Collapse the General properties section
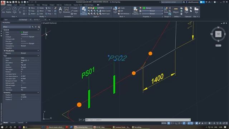This screenshot has width=229, height=129. pyautogui.click(x=38, y=30)
